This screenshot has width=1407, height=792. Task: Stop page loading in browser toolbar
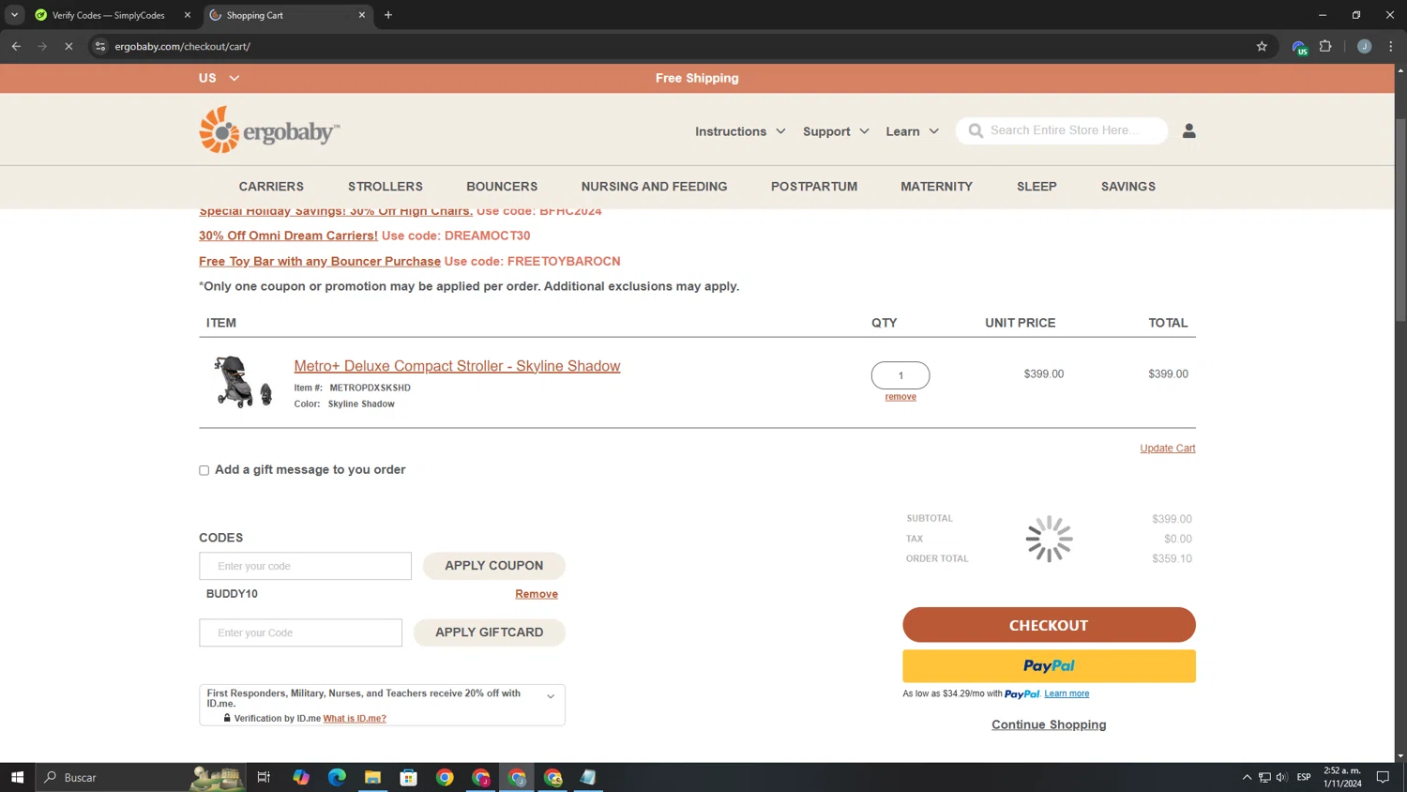68,46
